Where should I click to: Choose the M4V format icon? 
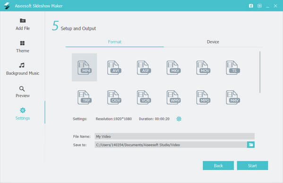[233, 97]
